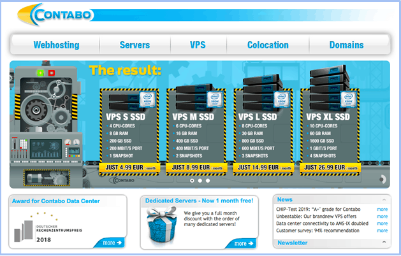Click 'The result:' banner headline
The image size is (401, 256).
pos(125,70)
